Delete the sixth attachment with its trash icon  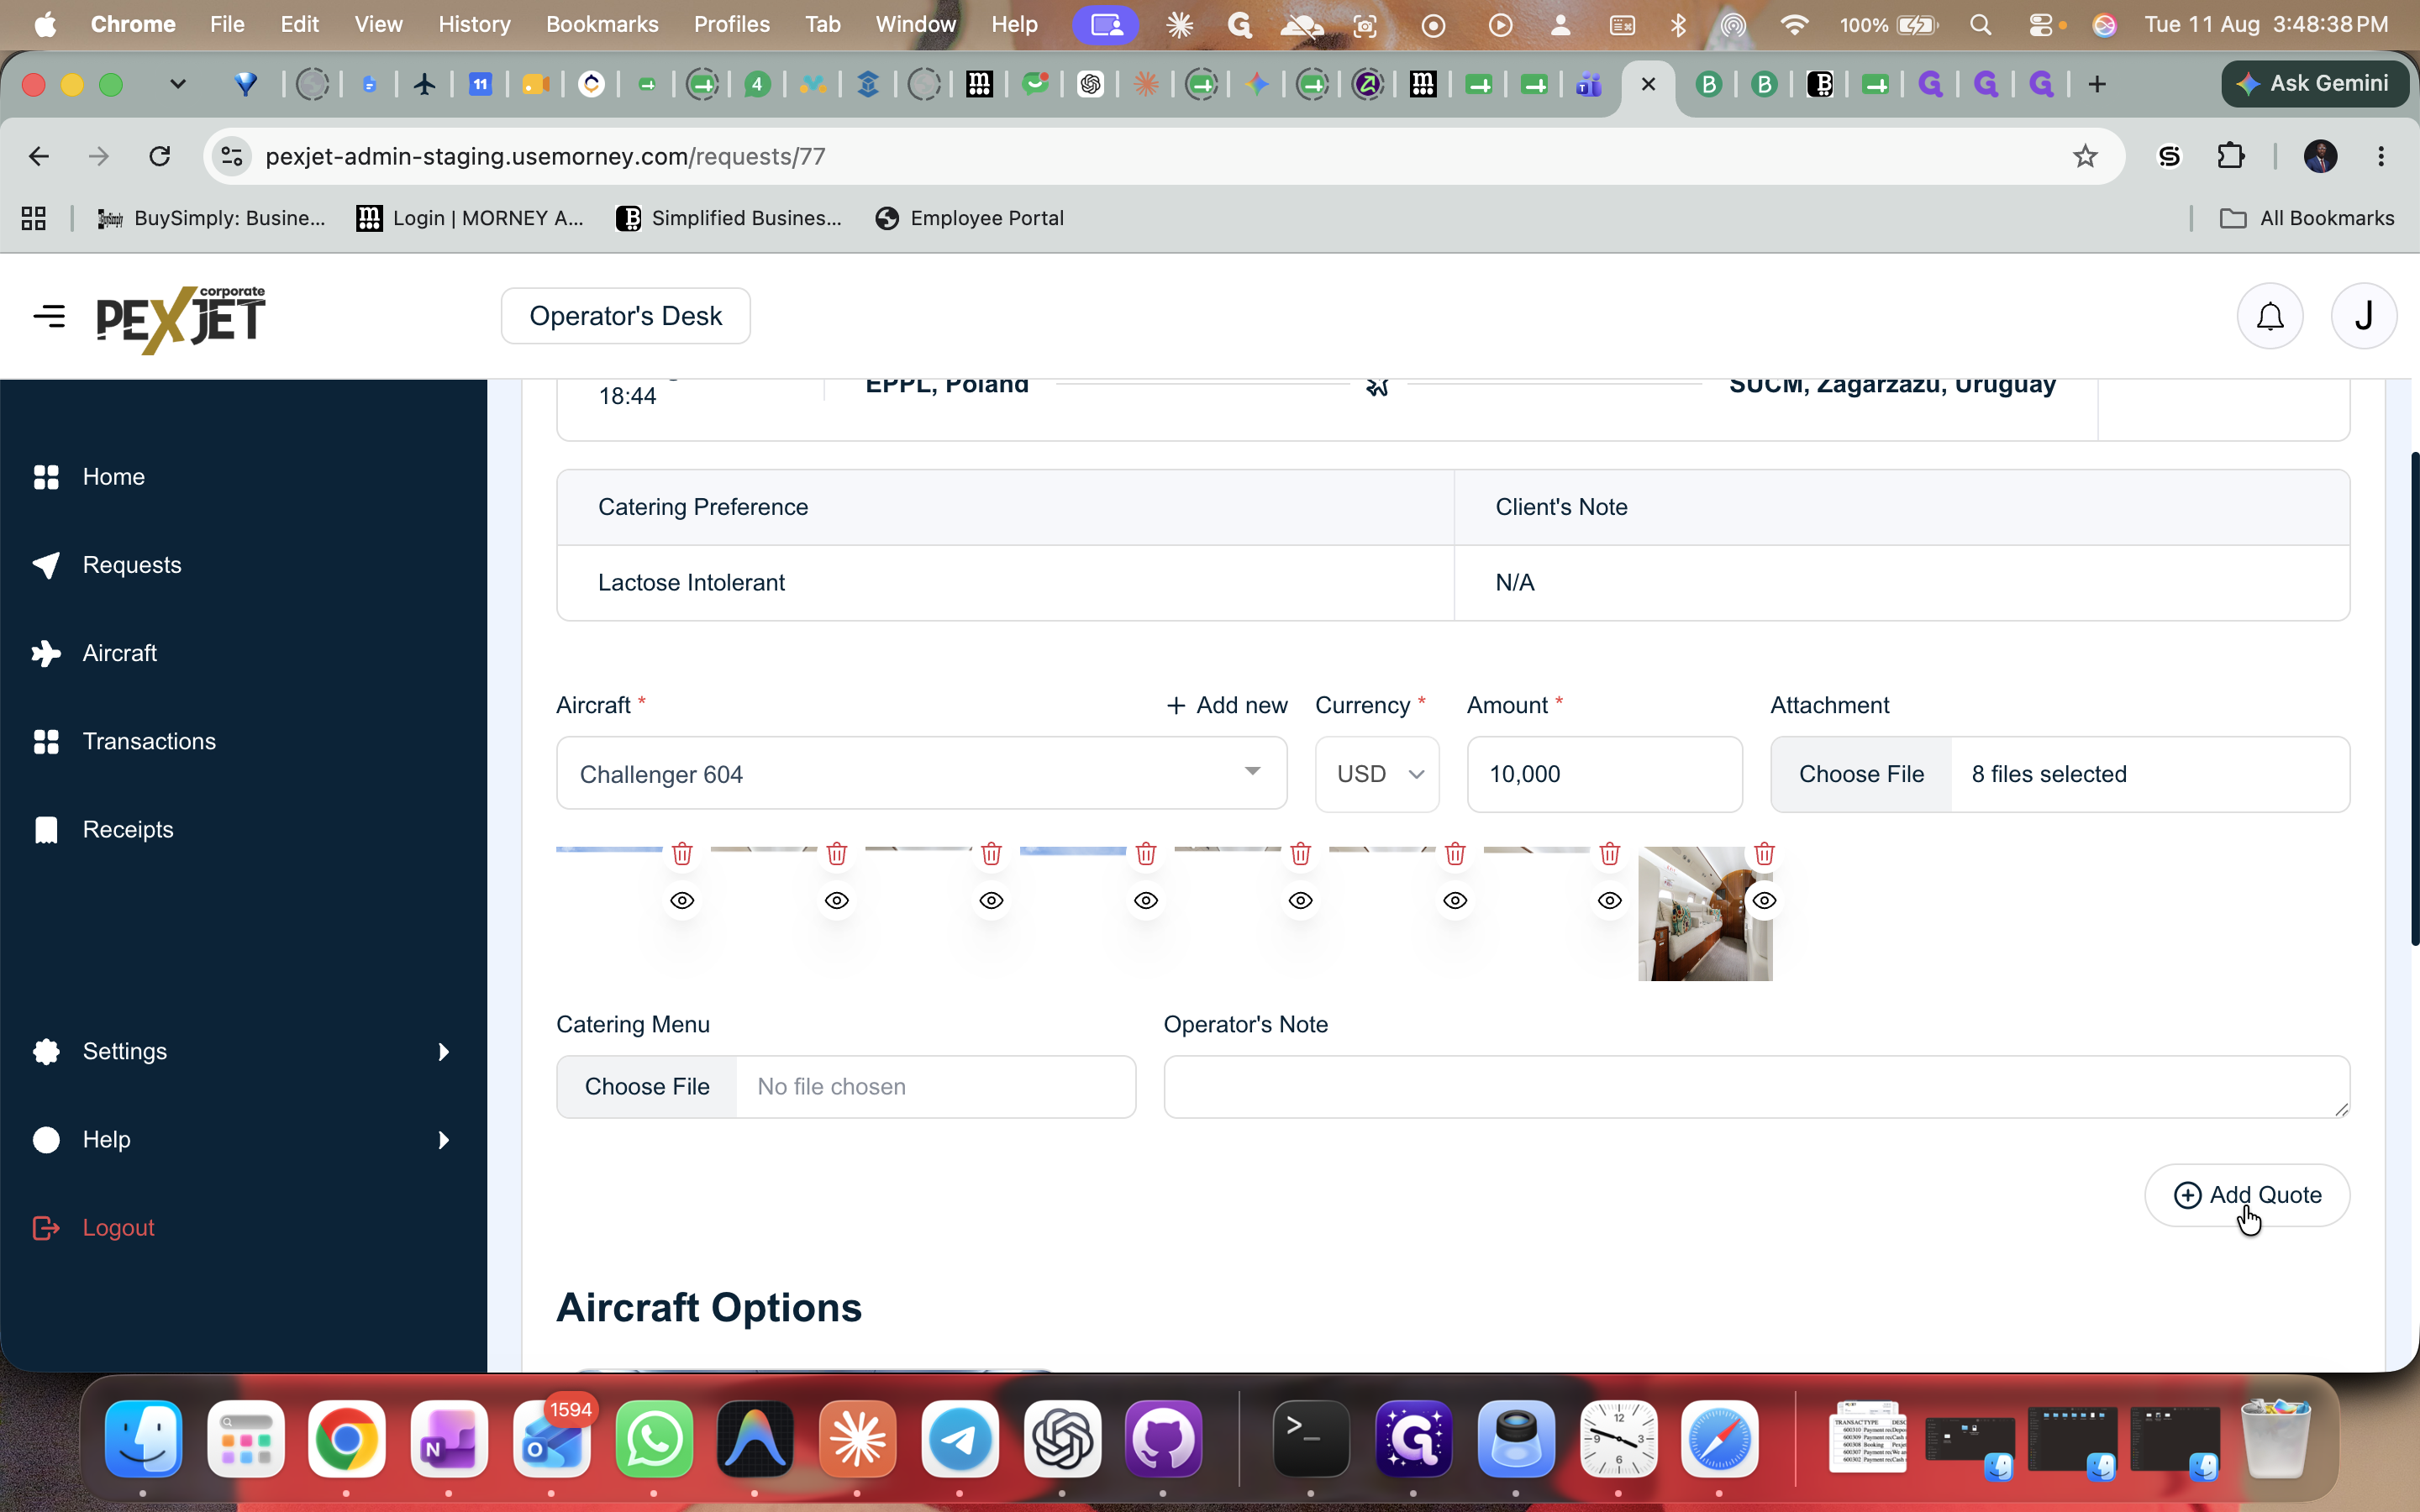(x=1455, y=854)
